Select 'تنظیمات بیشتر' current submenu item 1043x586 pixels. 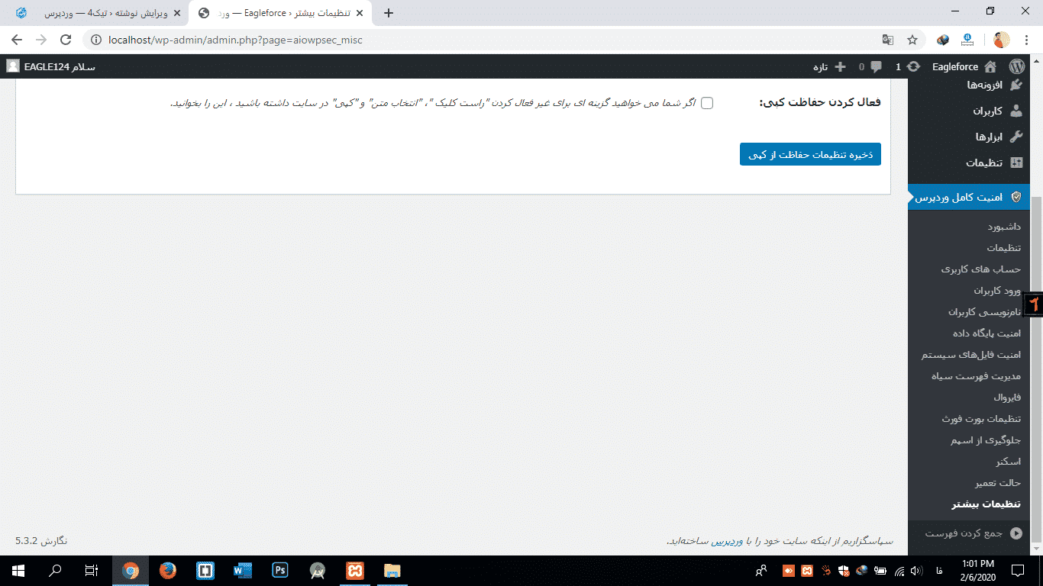[986, 504]
